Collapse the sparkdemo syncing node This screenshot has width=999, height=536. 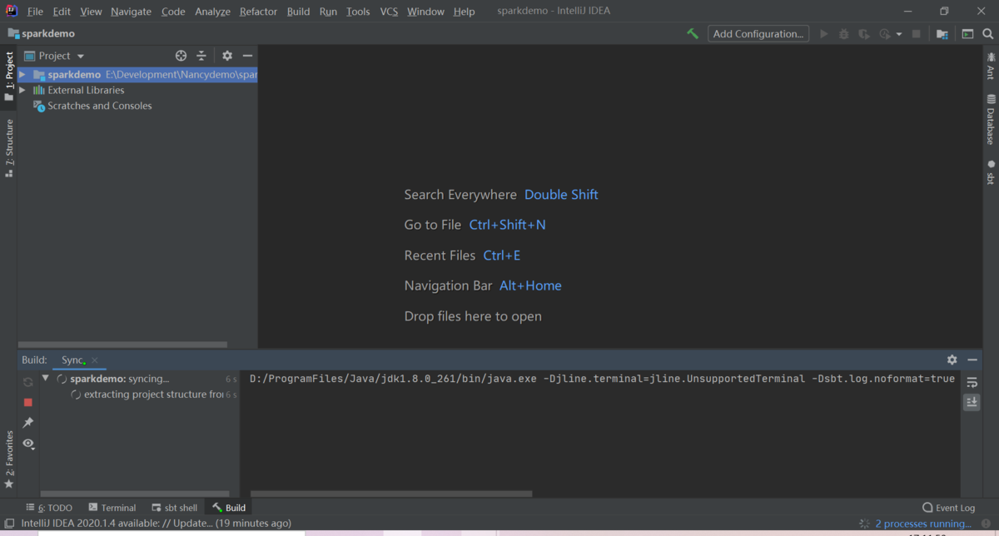coord(46,379)
